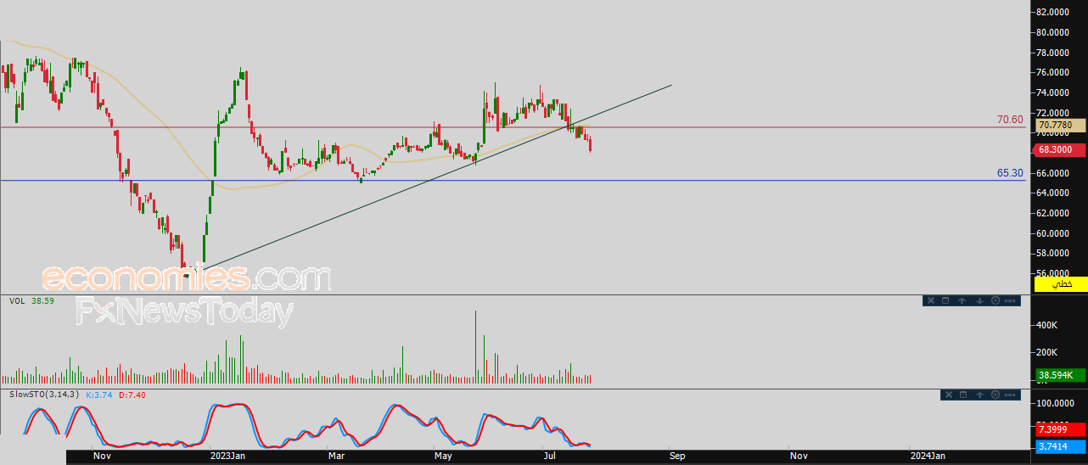Select the SlowSTO(3,14,3) indicator label
This screenshot has height=465, width=1088.
[44, 395]
